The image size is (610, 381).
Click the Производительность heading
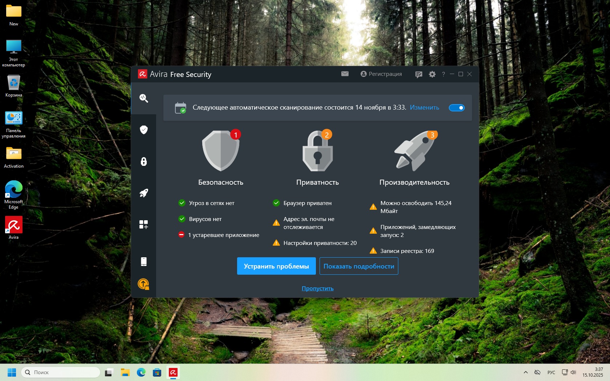click(x=415, y=183)
